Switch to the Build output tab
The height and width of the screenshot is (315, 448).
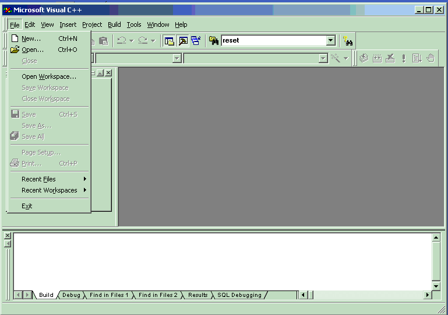click(x=46, y=295)
